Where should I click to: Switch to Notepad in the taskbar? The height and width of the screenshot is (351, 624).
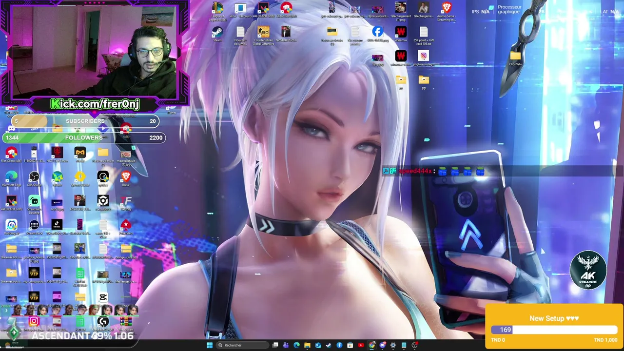point(404,345)
